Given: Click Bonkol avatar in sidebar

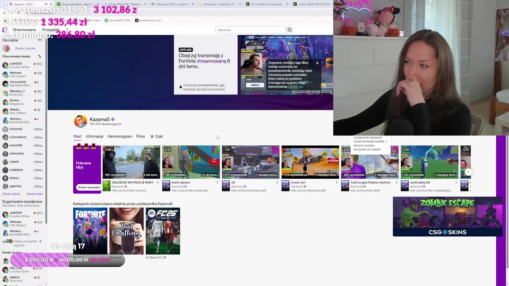Looking at the screenshot, I should [x=6, y=102].
